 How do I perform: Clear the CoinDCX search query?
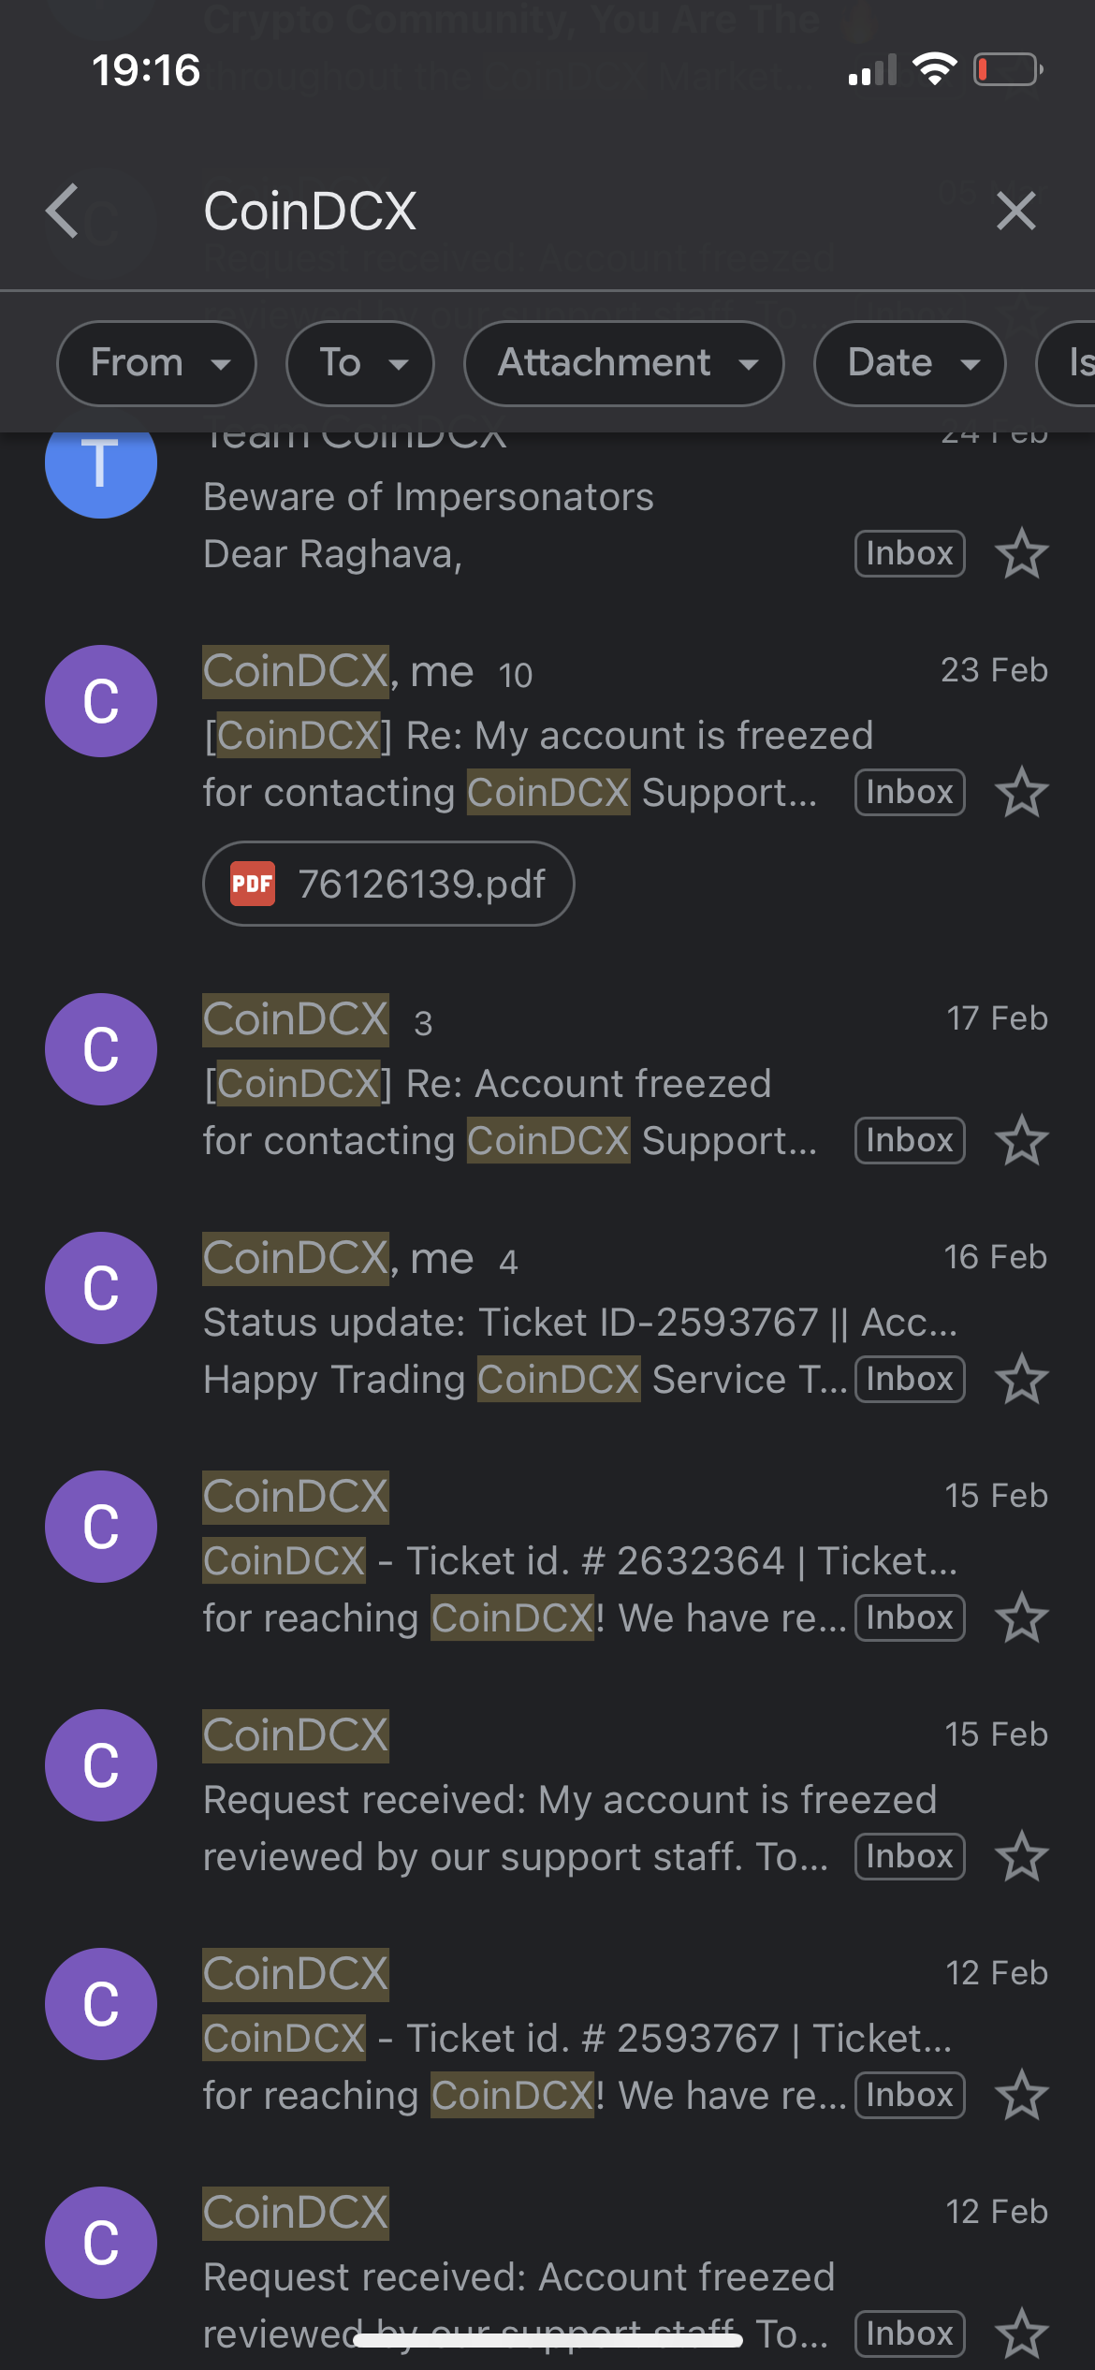tap(1015, 211)
